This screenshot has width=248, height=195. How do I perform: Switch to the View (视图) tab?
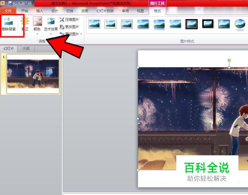[x=140, y=11]
